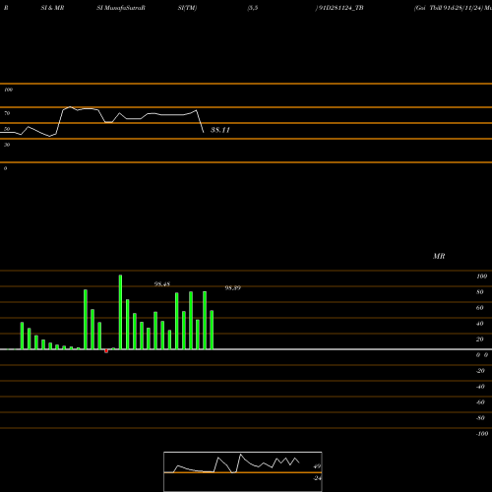This screenshot has width=492, height=492.
Task: Open the mini preview chart at bottom
Action: 243,471
